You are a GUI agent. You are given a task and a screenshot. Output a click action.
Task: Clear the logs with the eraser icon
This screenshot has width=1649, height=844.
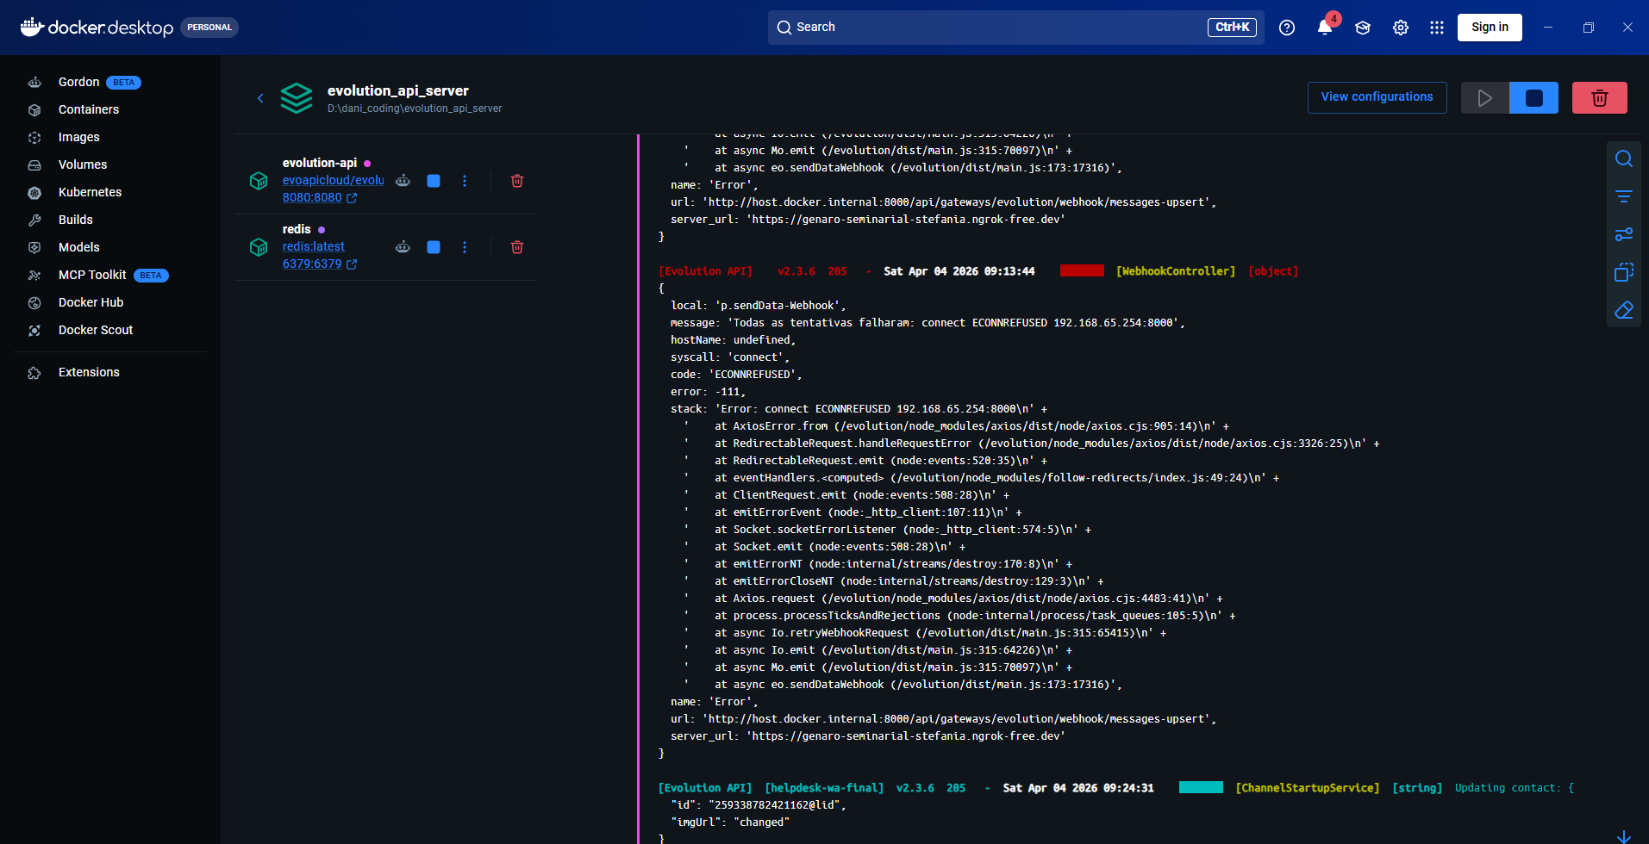click(x=1624, y=309)
